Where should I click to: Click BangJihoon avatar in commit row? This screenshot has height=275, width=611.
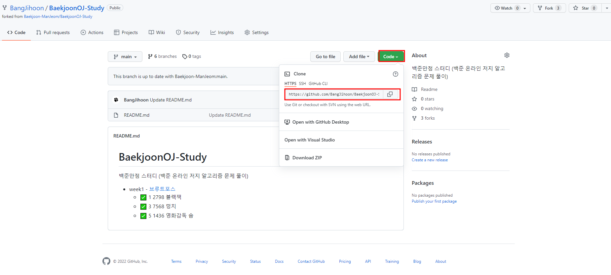coord(116,100)
